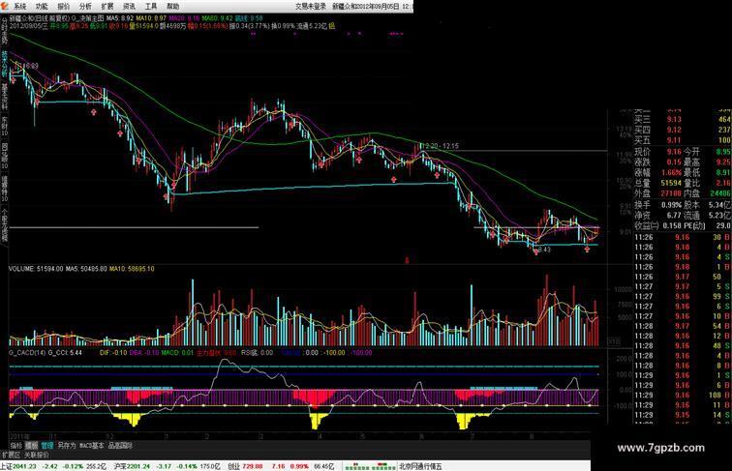This screenshot has height=471, width=732.
Task: Switch to 技术分析 vertical sidebar tab
Action: pos(4,64)
